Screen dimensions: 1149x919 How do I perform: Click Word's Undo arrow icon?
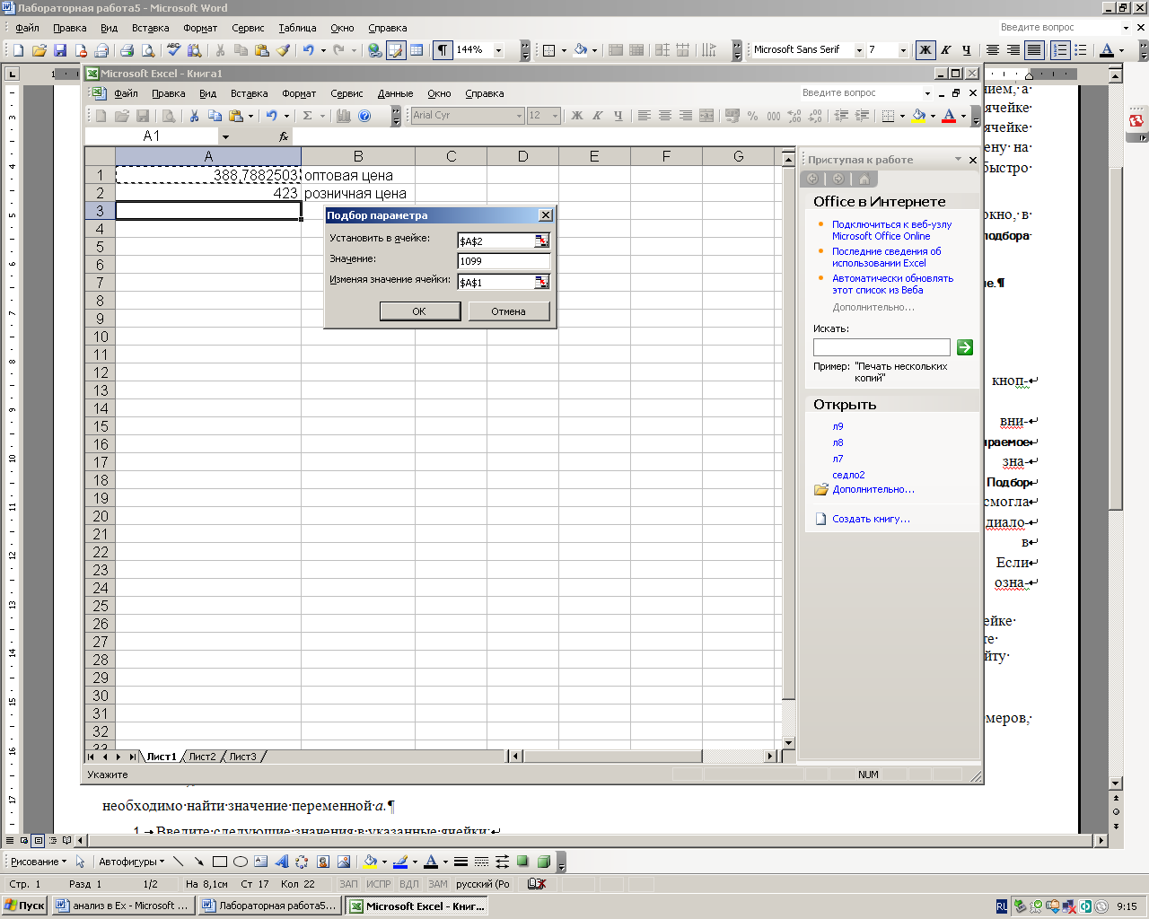(x=309, y=50)
